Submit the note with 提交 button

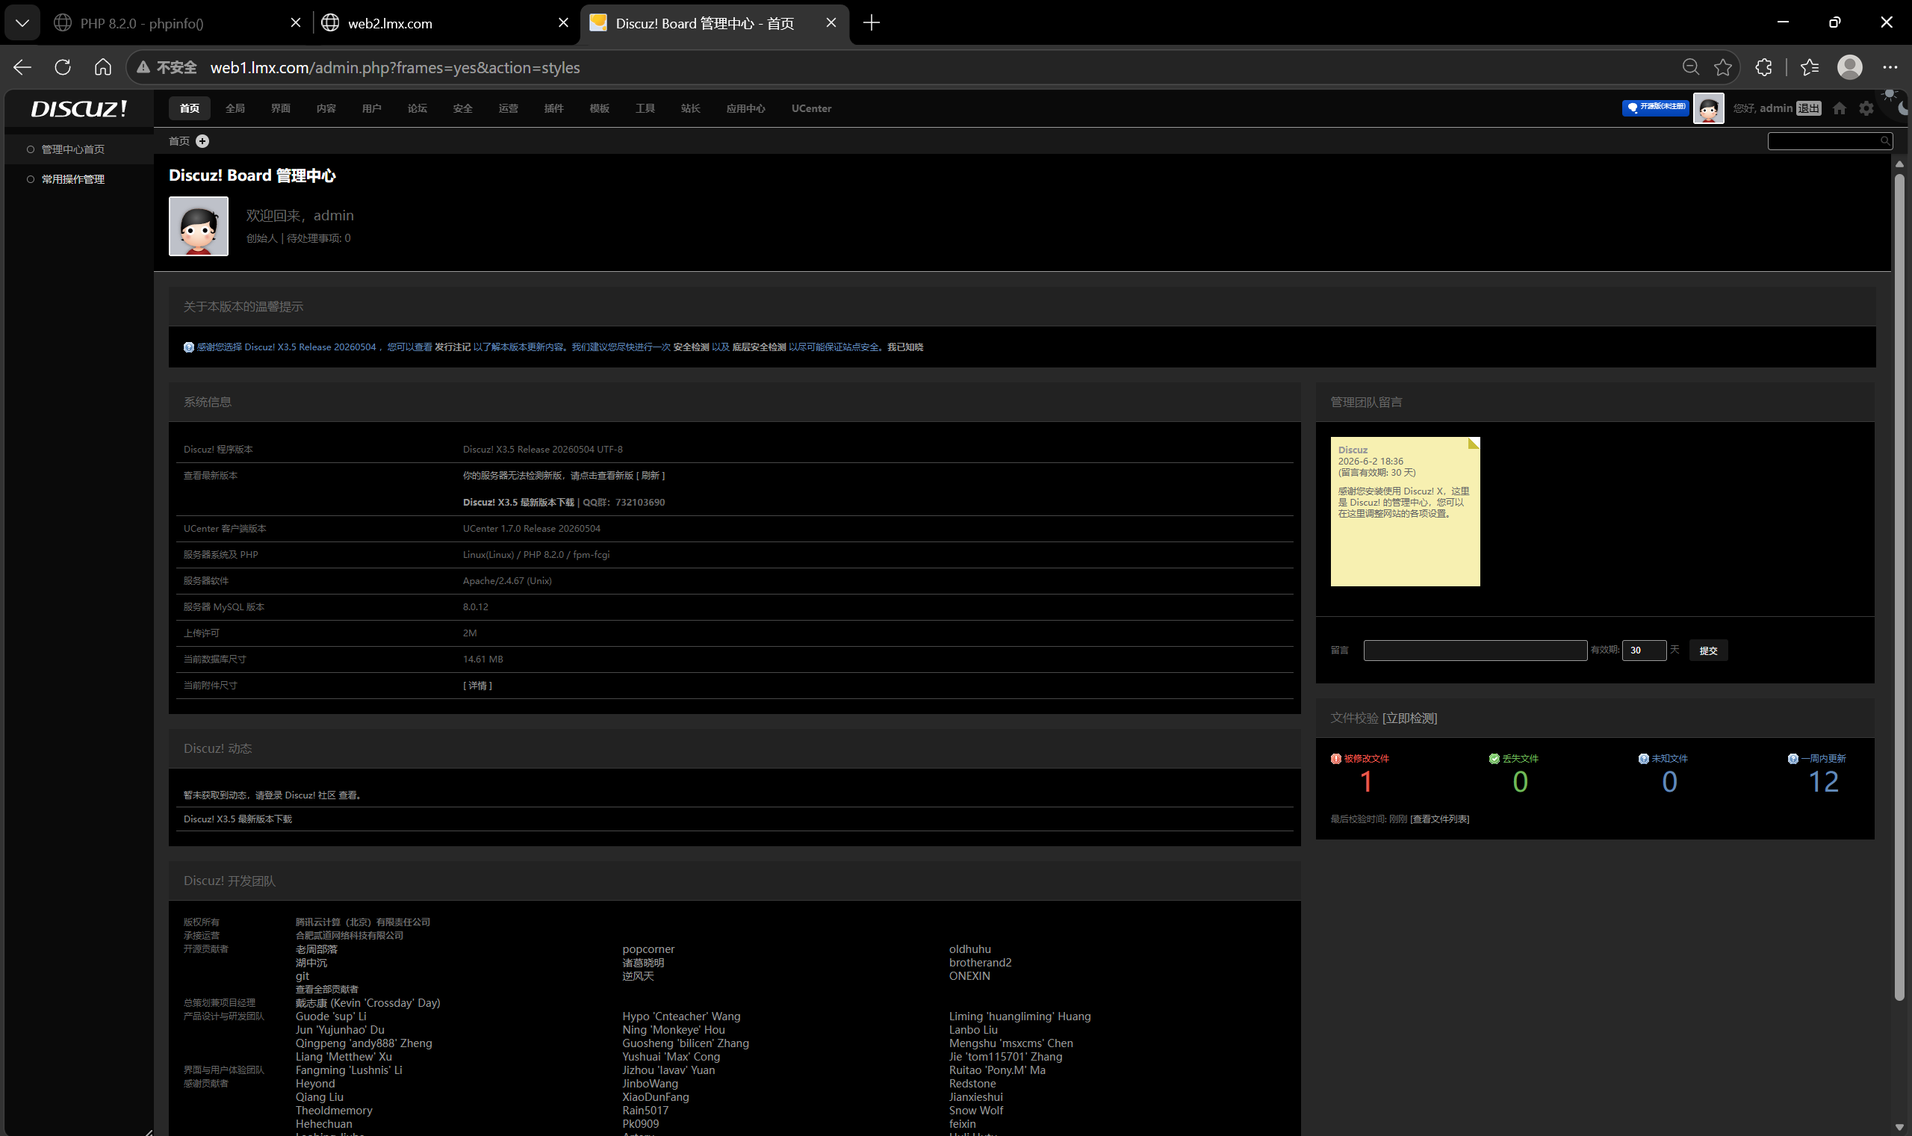point(1708,650)
